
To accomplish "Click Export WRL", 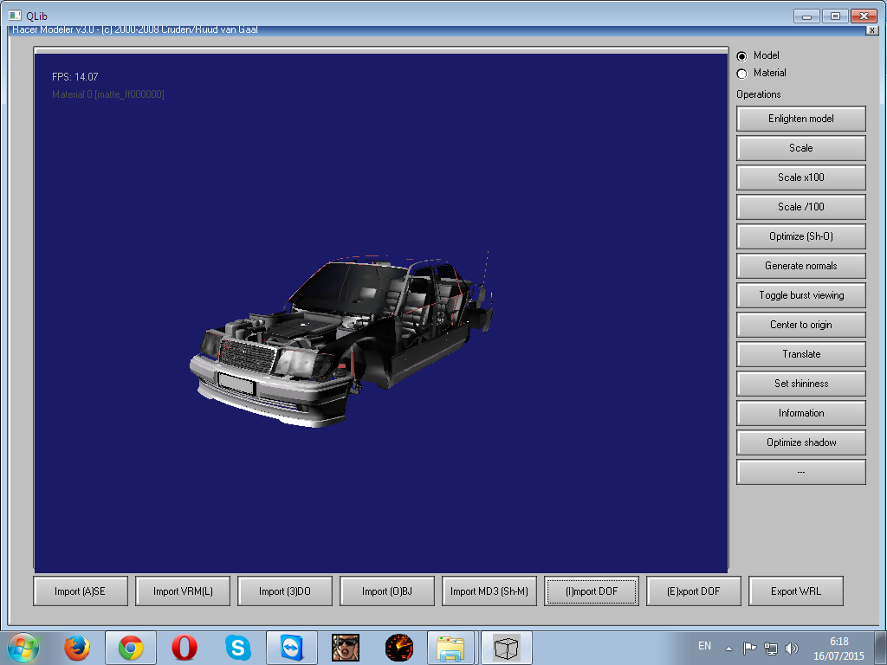I will click(796, 591).
